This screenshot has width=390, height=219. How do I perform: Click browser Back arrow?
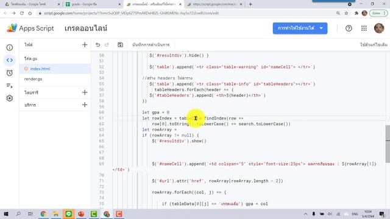click(5, 13)
